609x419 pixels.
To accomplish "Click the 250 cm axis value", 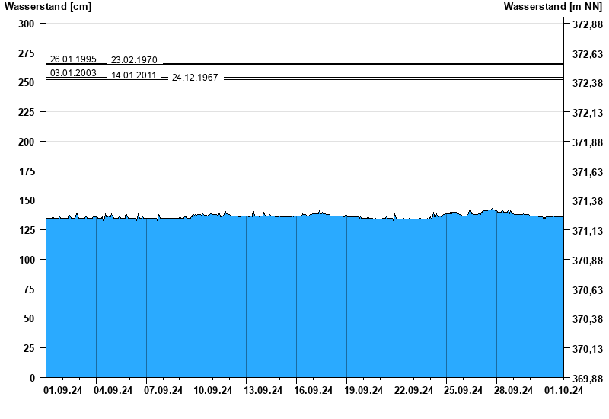I will [27, 82].
